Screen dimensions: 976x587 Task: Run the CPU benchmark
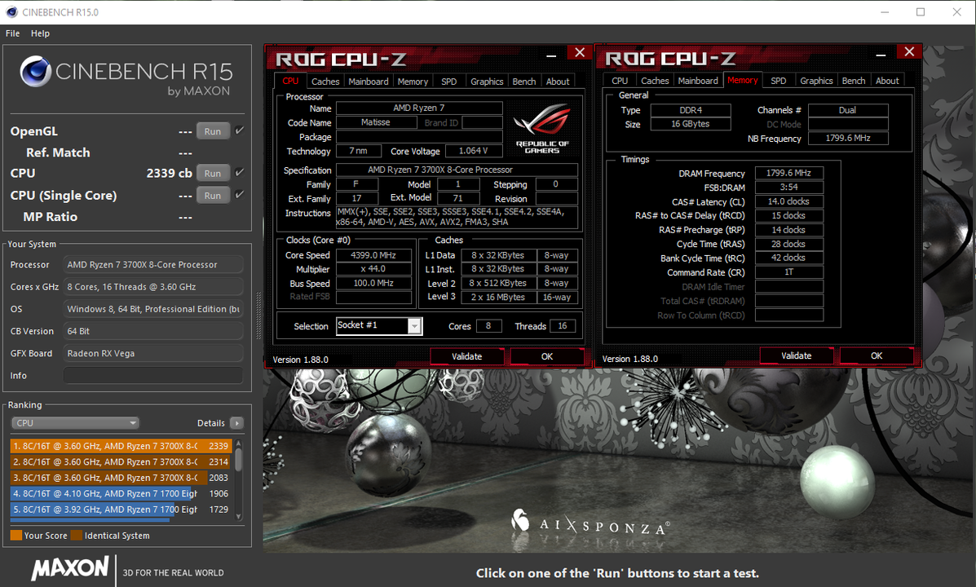tap(213, 174)
